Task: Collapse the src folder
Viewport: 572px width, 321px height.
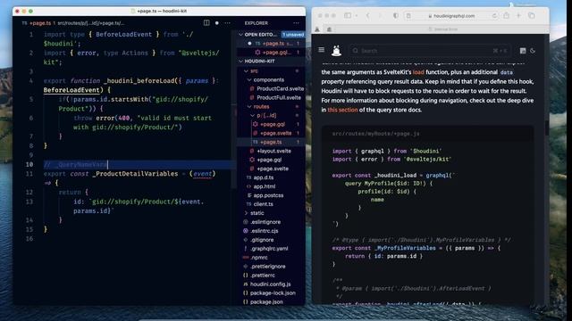Action: coord(247,71)
